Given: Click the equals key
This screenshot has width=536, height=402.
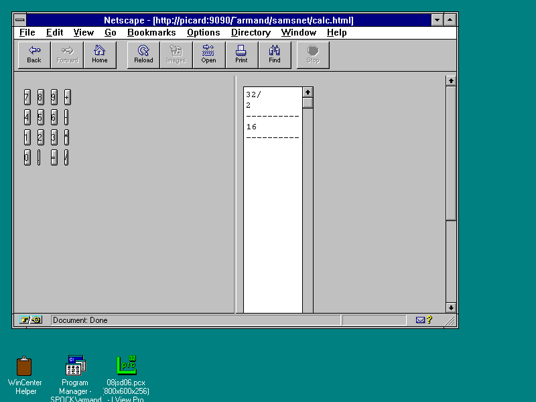Looking at the screenshot, I should (54, 157).
